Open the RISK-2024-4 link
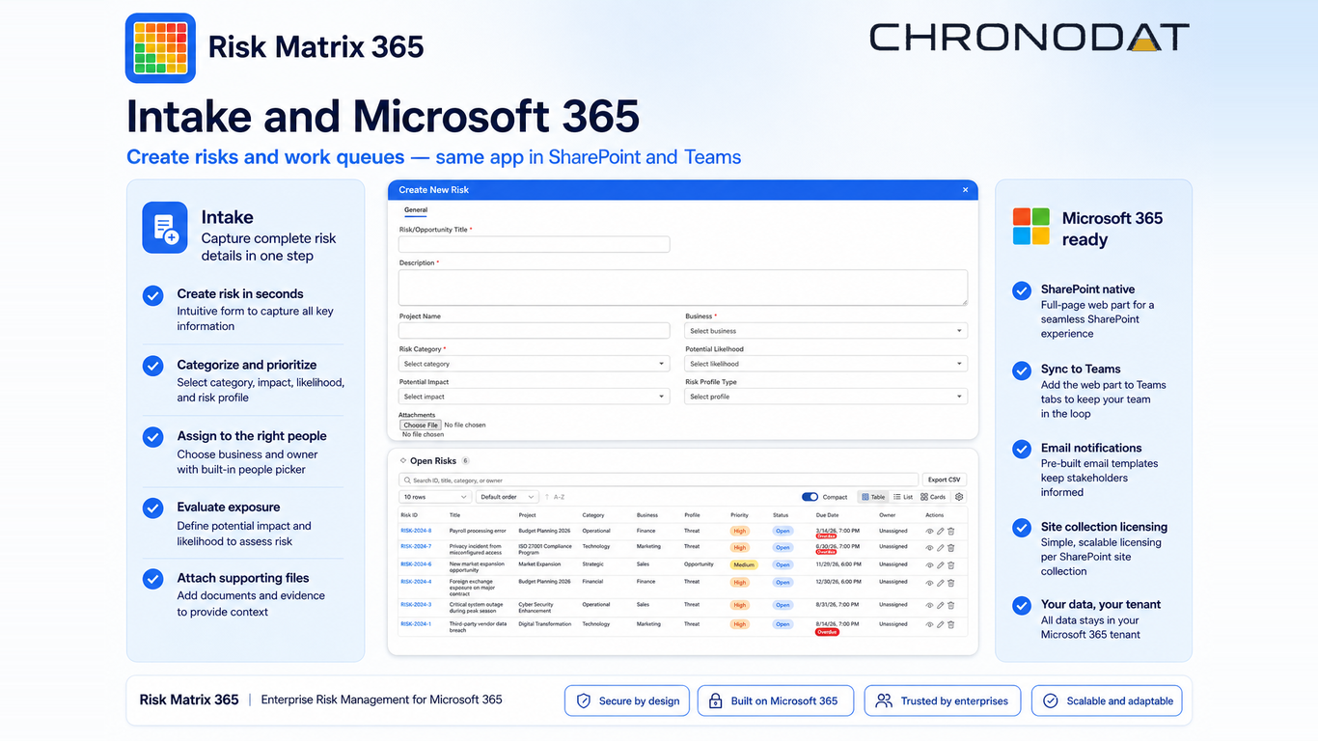The height and width of the screenshot is (741, 1318). click(416, 582)
